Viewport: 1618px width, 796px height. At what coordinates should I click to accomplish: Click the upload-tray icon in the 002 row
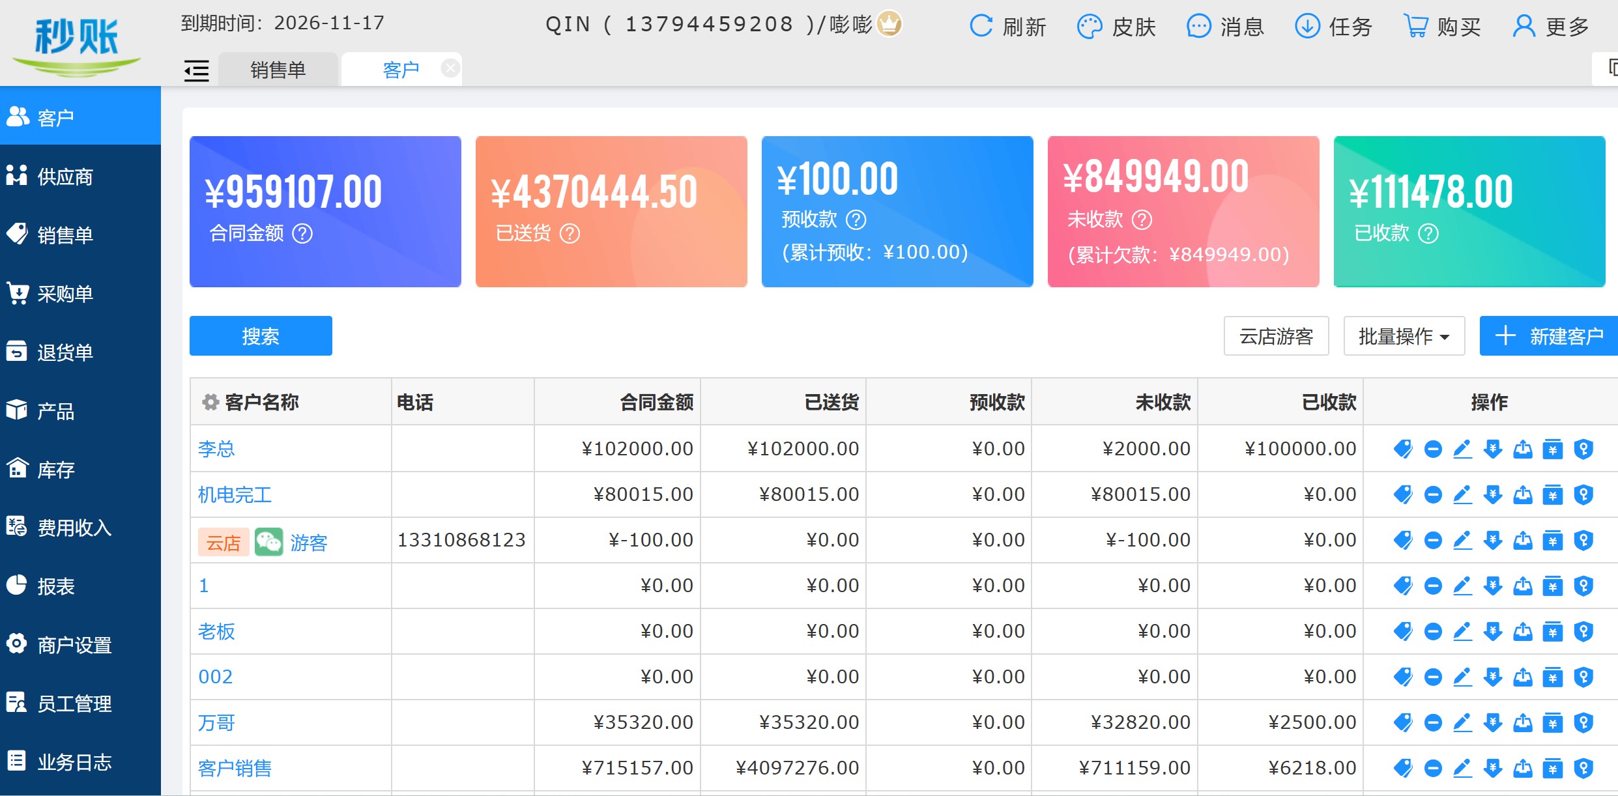(1522, 677)
